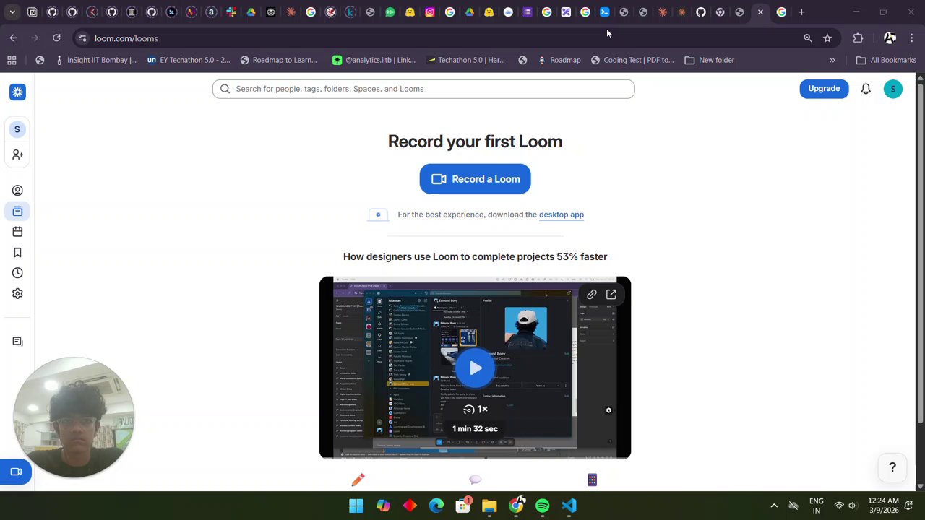
Task: Open the Roadmap bookmark
Action: click(x=559, y=60)
